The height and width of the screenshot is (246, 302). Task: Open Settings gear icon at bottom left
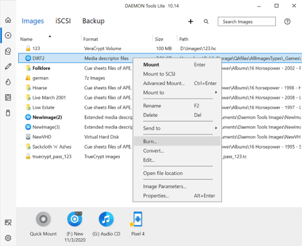8,238
